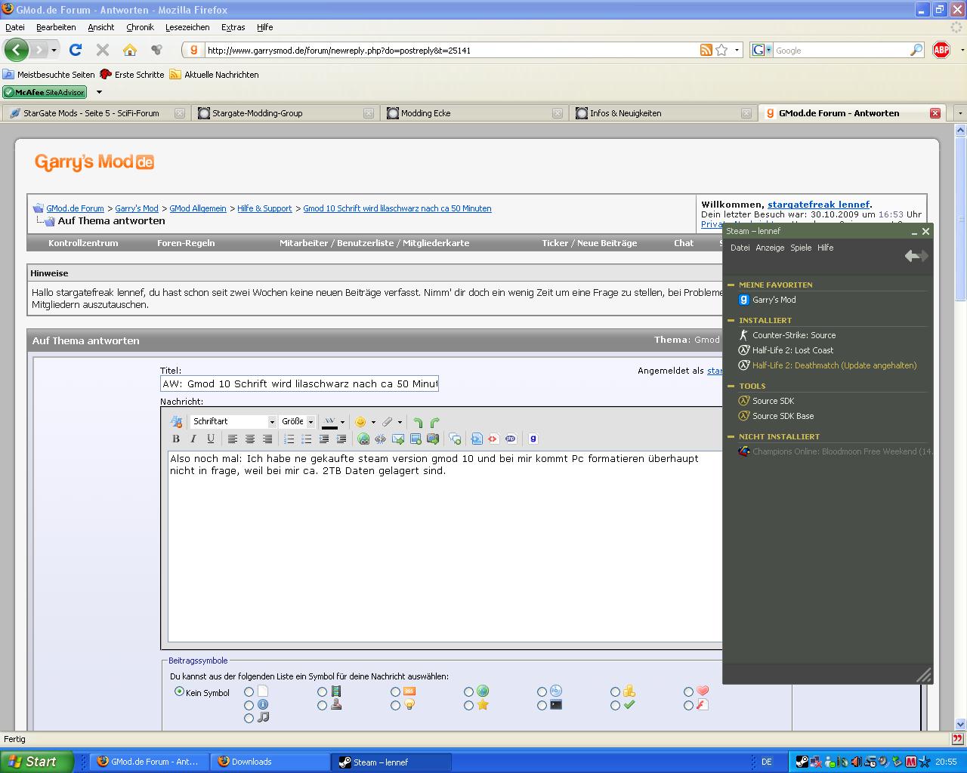Open the list all tabs dropdown

tap(960, 113)
